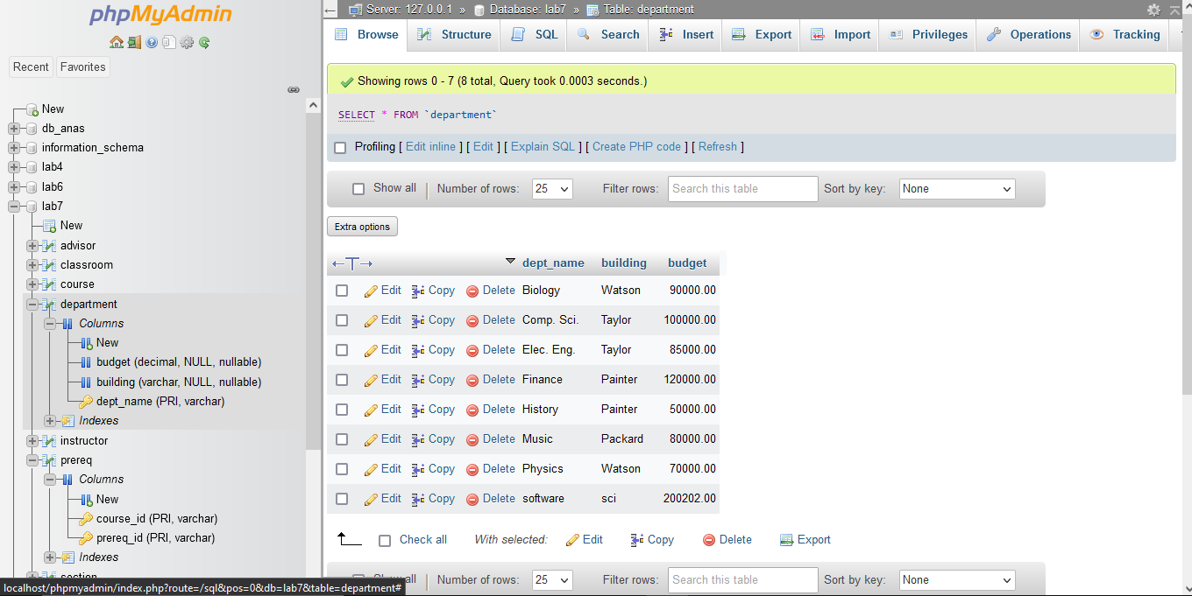Click the reload navigation panel icon

point(204,42)
